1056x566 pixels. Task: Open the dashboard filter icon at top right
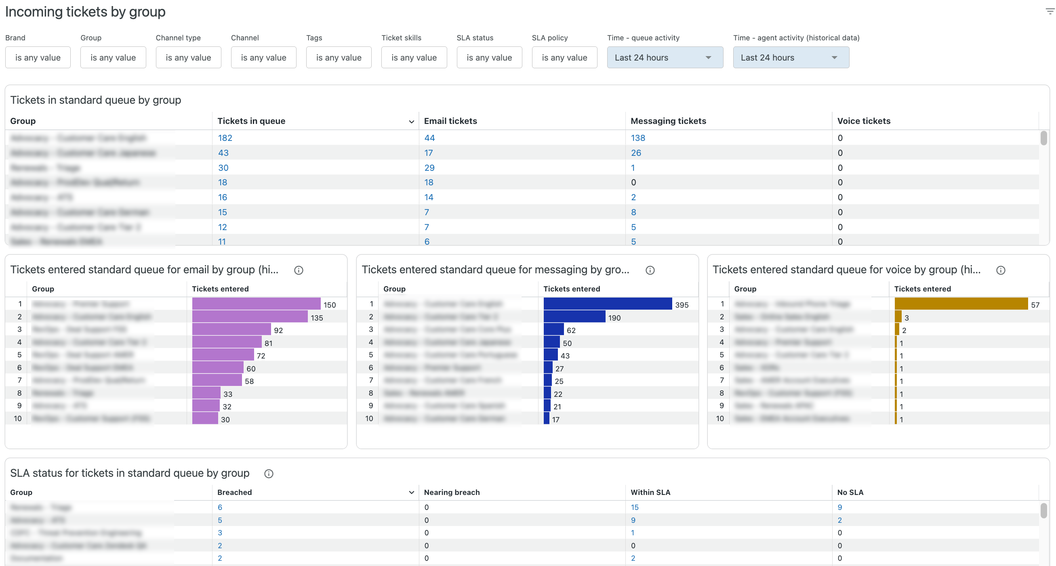(1050, 11)
